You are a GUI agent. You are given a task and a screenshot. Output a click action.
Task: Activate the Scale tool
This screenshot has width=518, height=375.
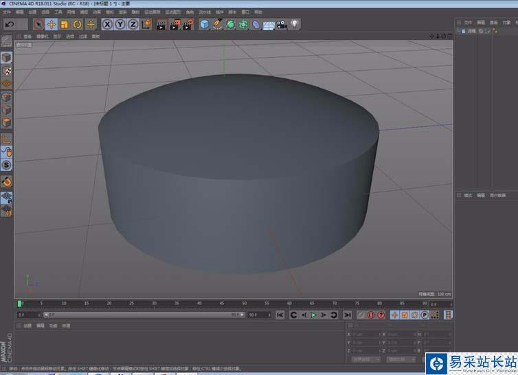pyautogui.click(x=65, y=25)
